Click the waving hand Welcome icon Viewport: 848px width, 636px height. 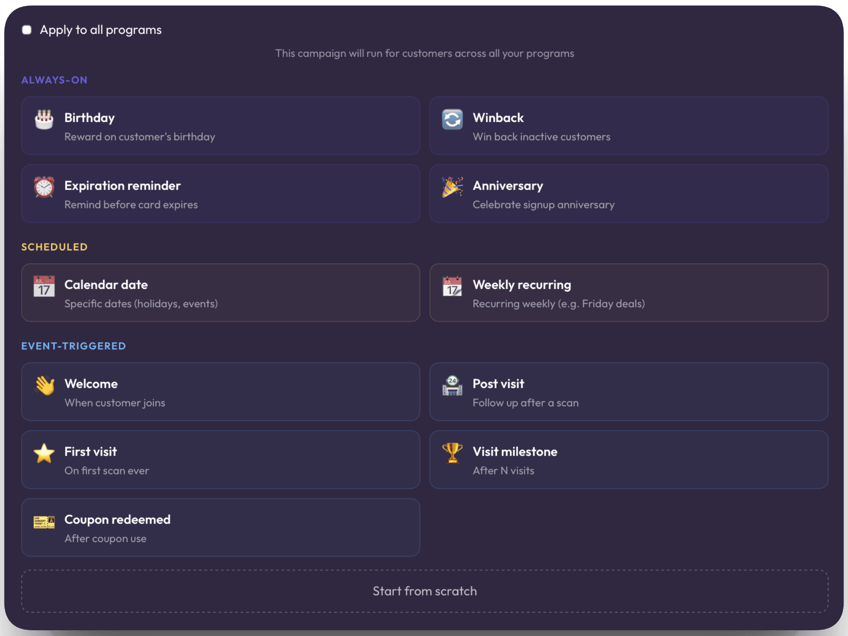point(44,385)
